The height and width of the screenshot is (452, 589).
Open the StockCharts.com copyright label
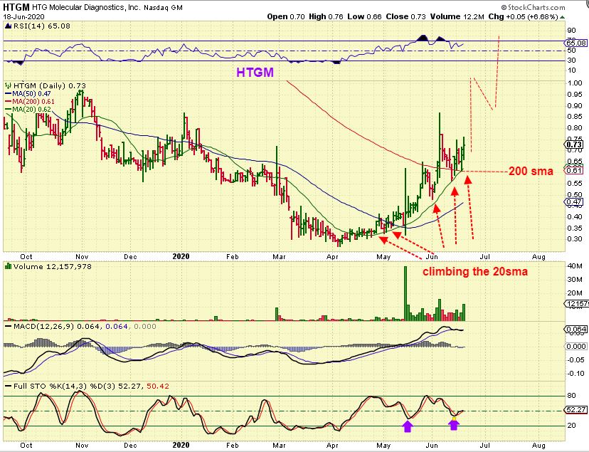coord(533,7)
